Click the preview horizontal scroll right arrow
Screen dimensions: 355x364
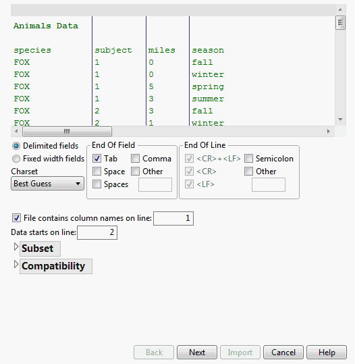328,132
